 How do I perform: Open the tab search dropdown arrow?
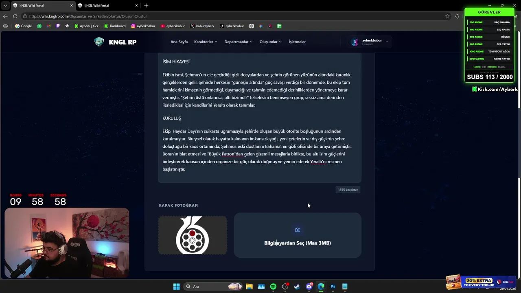click(x=5, y=5)
